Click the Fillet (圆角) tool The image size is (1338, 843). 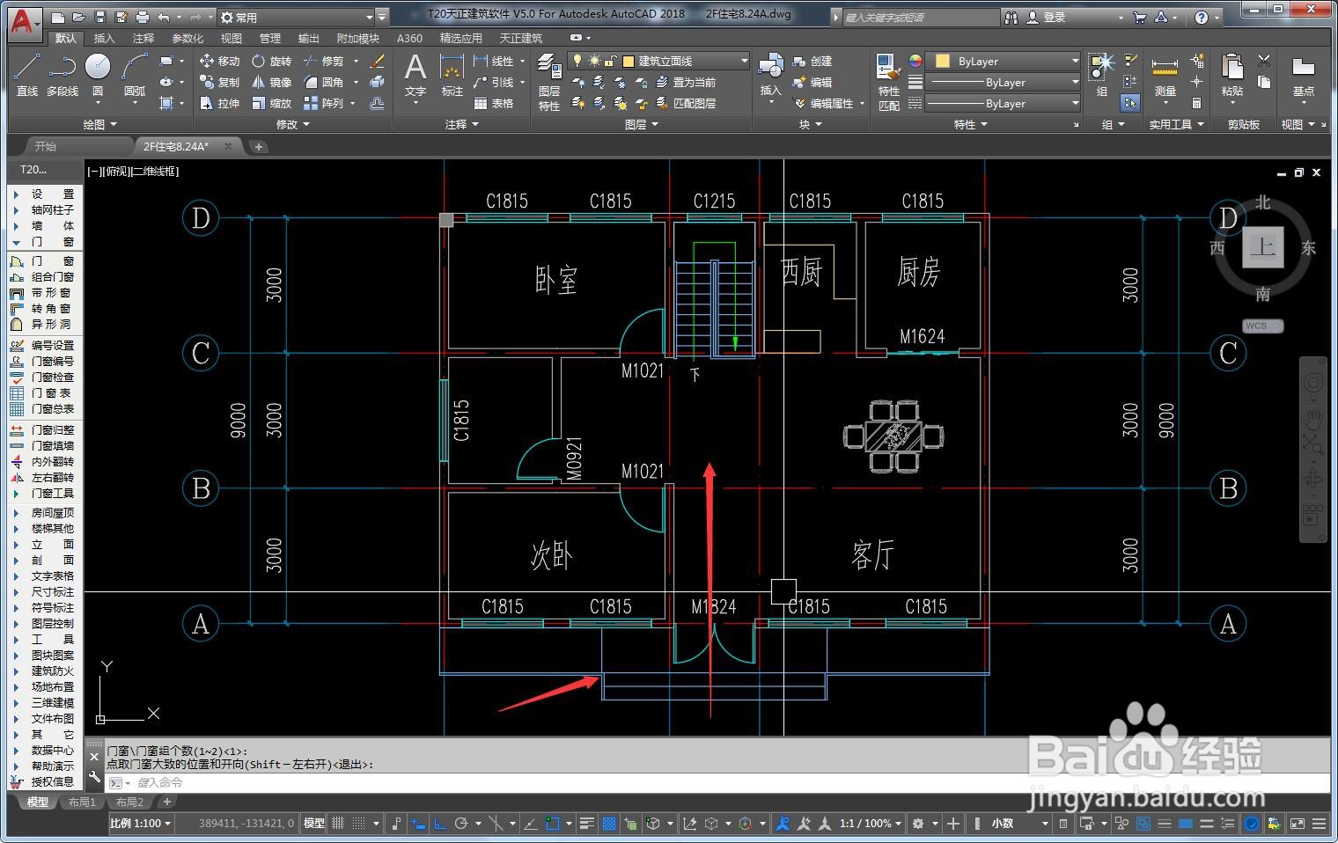pyautogui.click(x=324, y=82)
